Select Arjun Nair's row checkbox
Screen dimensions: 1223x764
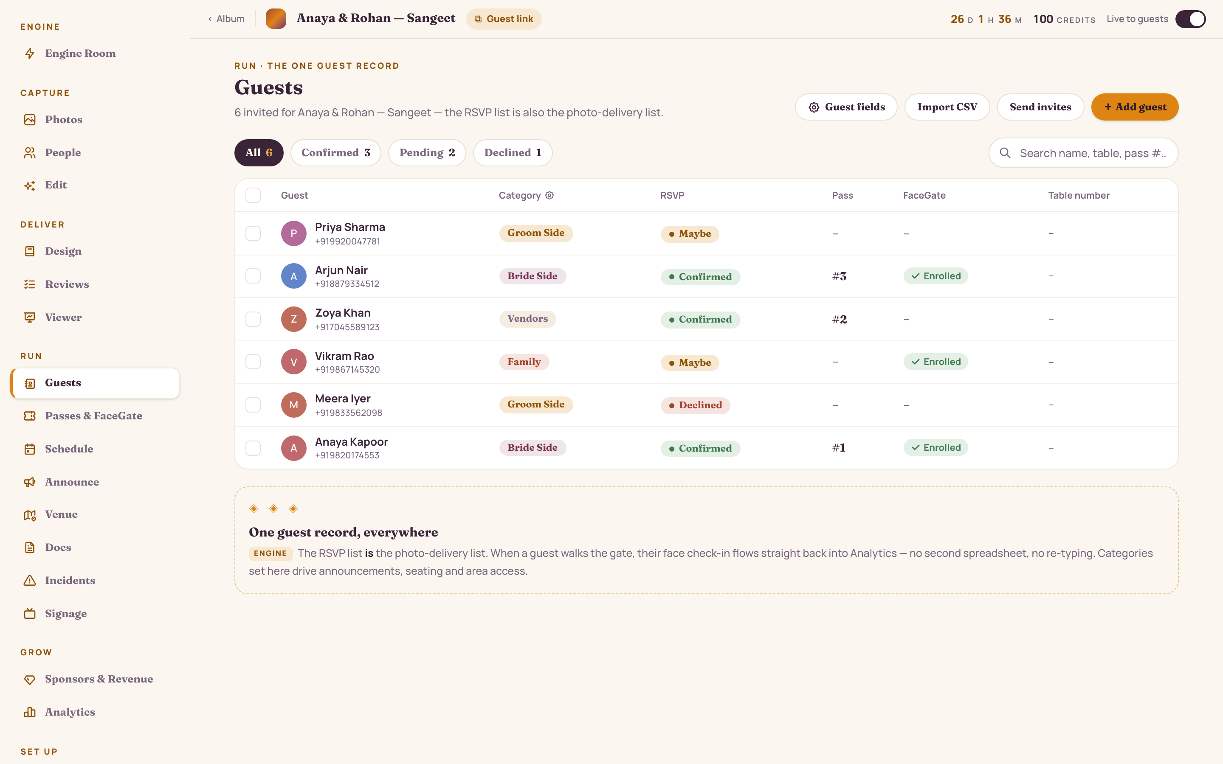253,276
